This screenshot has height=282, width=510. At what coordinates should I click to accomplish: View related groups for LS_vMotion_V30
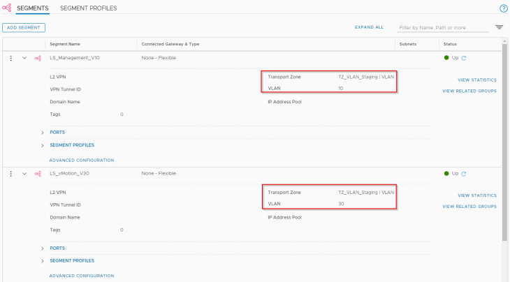coord(469,207)
